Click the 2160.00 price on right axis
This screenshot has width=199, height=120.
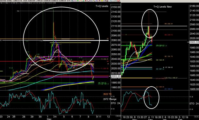[x=194, y=6]
